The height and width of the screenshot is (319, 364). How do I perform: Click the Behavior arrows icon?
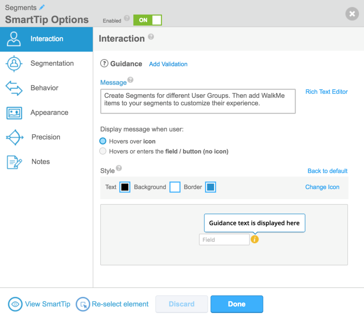pyautogui.click(x=14, y=88)
